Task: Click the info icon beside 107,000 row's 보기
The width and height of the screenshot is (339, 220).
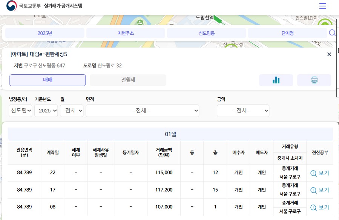Action: click(x=313, y=207)
